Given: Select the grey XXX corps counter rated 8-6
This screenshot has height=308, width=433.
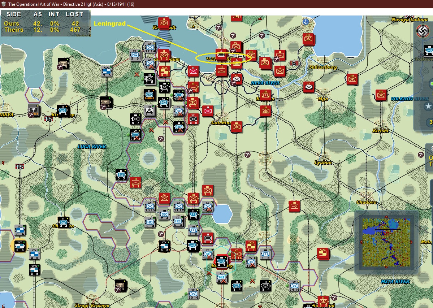Looking at the screenshot, I should [20, 230].
